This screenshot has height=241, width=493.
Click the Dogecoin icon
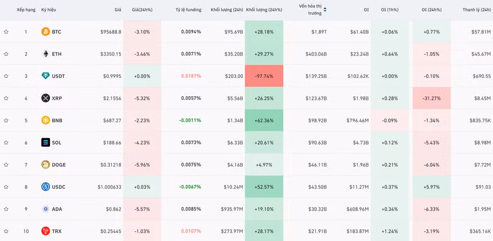(x=46, y=165)
